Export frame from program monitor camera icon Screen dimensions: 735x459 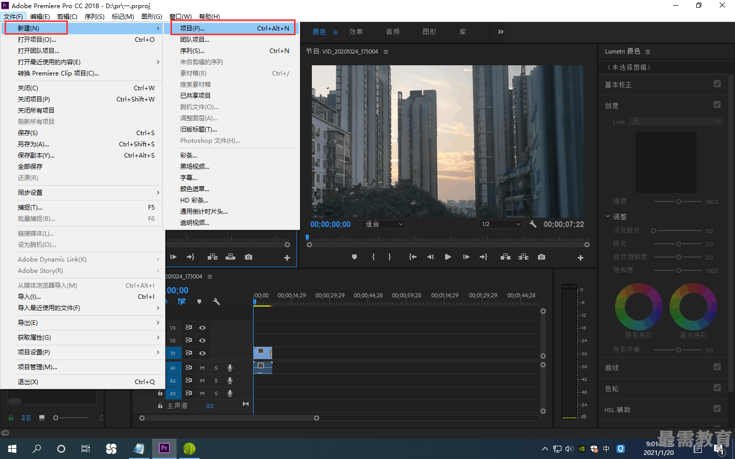pyautogui.click(x=541, y=257)
